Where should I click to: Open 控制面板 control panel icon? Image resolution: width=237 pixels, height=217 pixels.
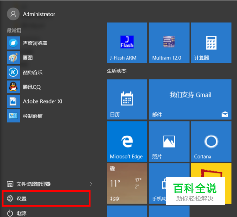pyautogui.click(x=13, y=116)
